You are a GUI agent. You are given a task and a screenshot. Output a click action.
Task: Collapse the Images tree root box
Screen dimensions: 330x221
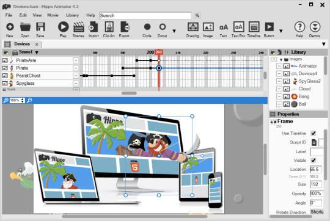point(274,59)
